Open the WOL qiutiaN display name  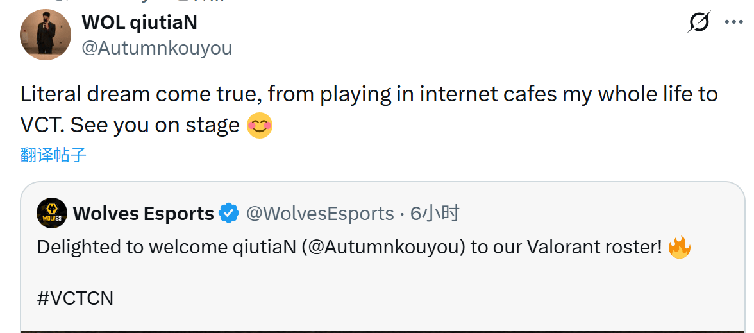139,22
